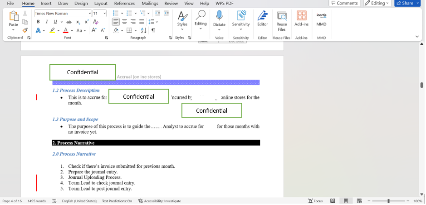This screenshot has height=205, width=426.
Task: Align paragraph text to the right
Action: click(x=133, y=22)
